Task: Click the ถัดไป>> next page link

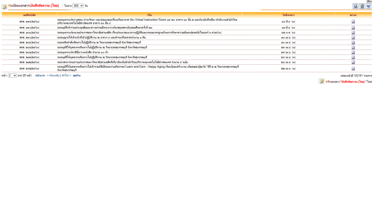Action: (66, 76)
